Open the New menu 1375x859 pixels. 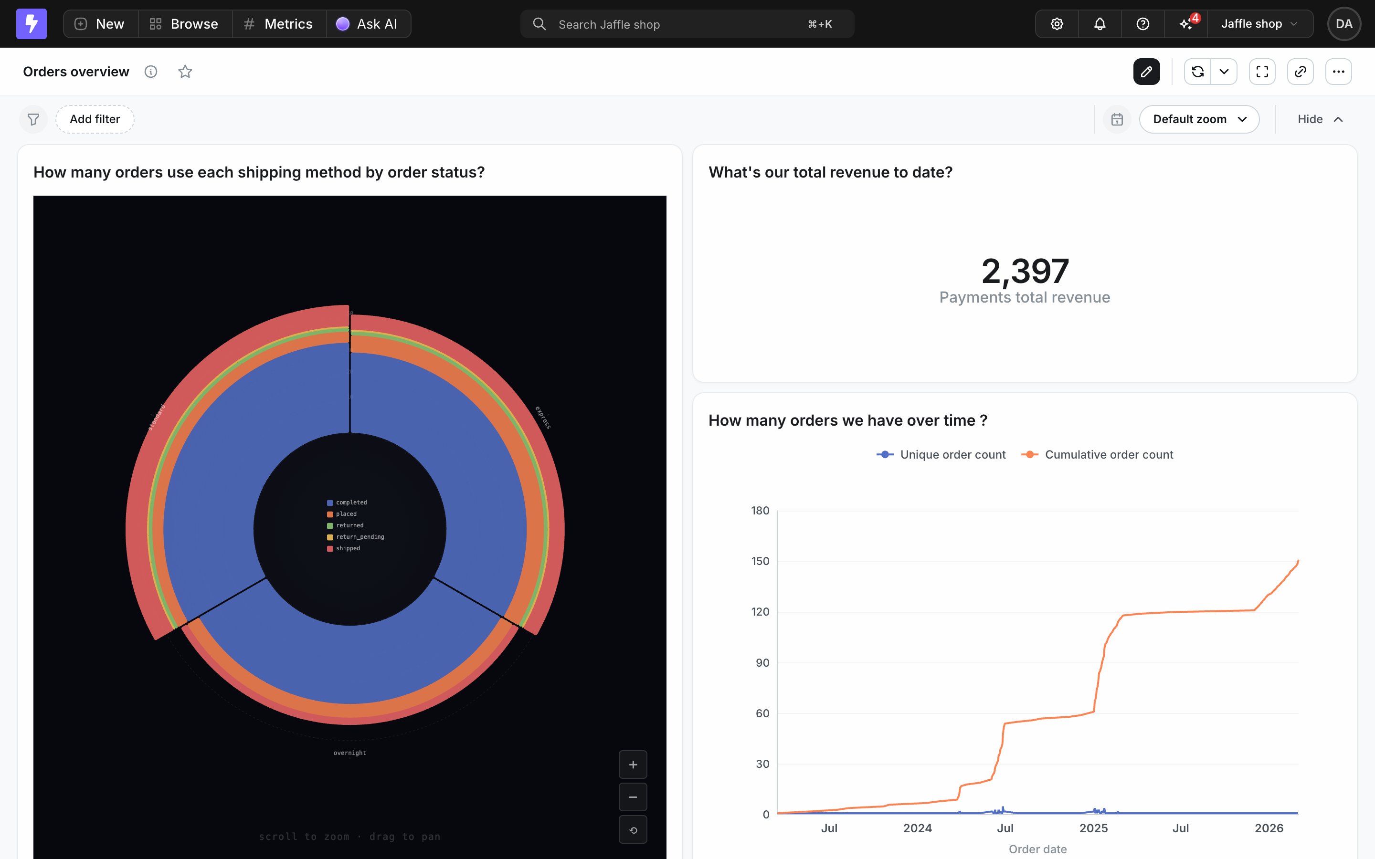101,24
